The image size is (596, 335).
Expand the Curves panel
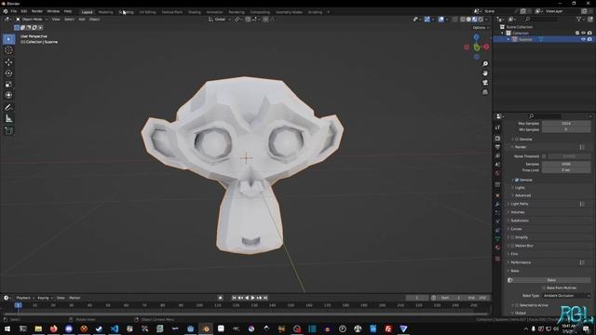click(516, 229)
